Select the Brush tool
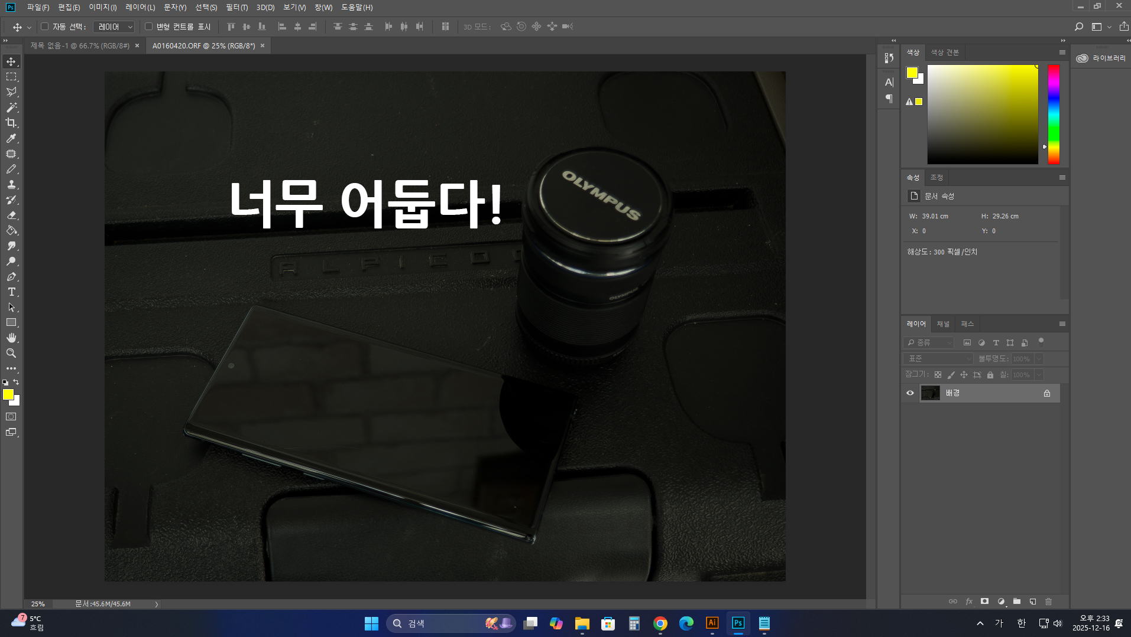Image resolution: width=1131 pixels, height=637 pixels. point(11,169)
